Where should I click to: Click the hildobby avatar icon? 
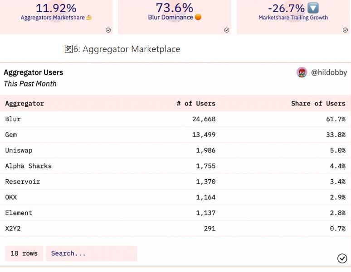(x=302, y=72)
